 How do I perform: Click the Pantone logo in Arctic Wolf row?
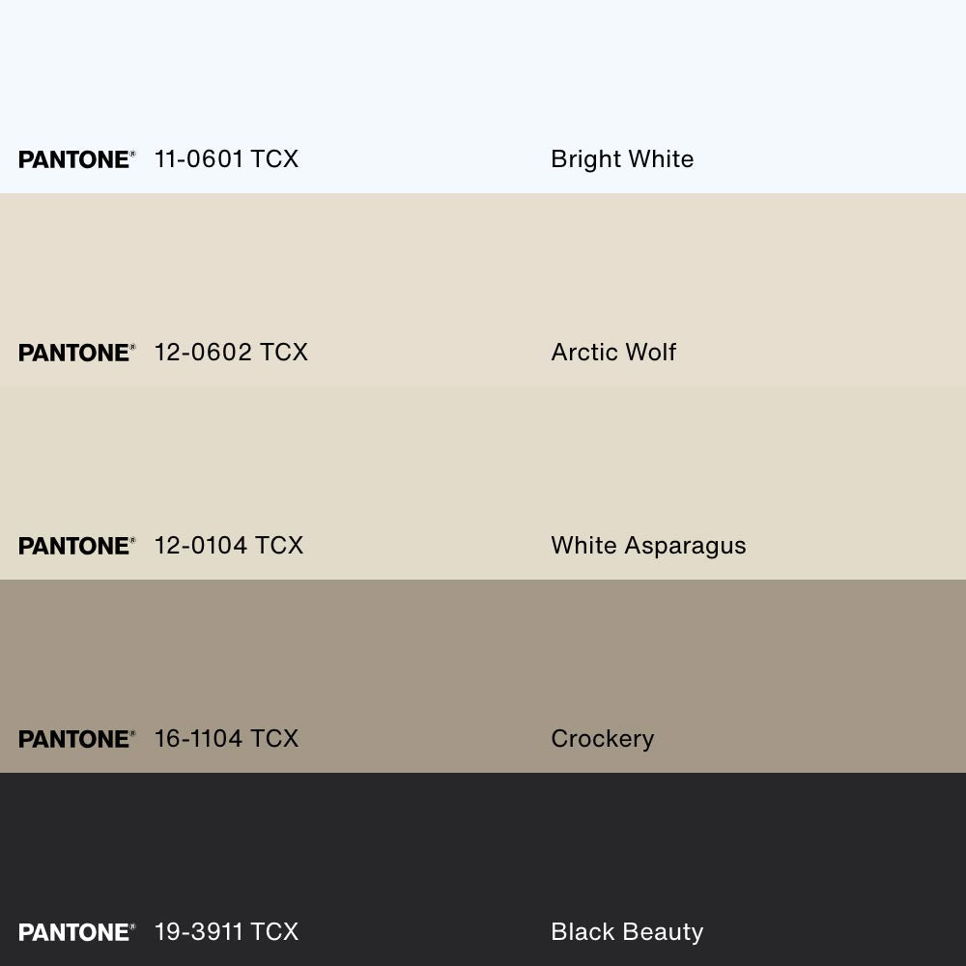(76, 353)
